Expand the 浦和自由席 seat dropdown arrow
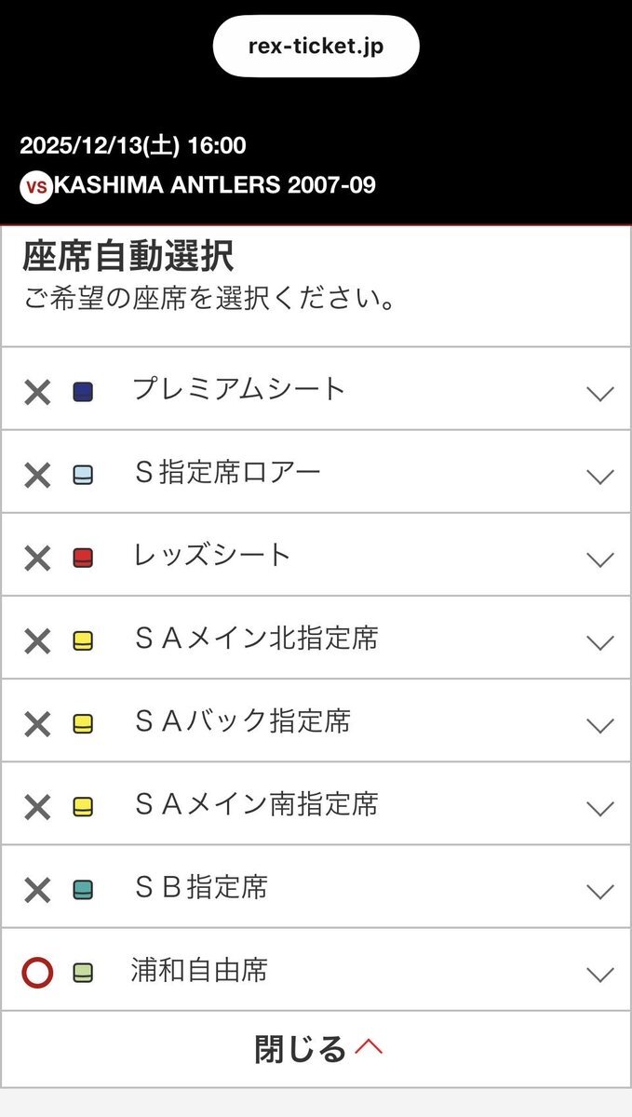632x1117 pixels. pyautogui.click(x=600, y=975)
